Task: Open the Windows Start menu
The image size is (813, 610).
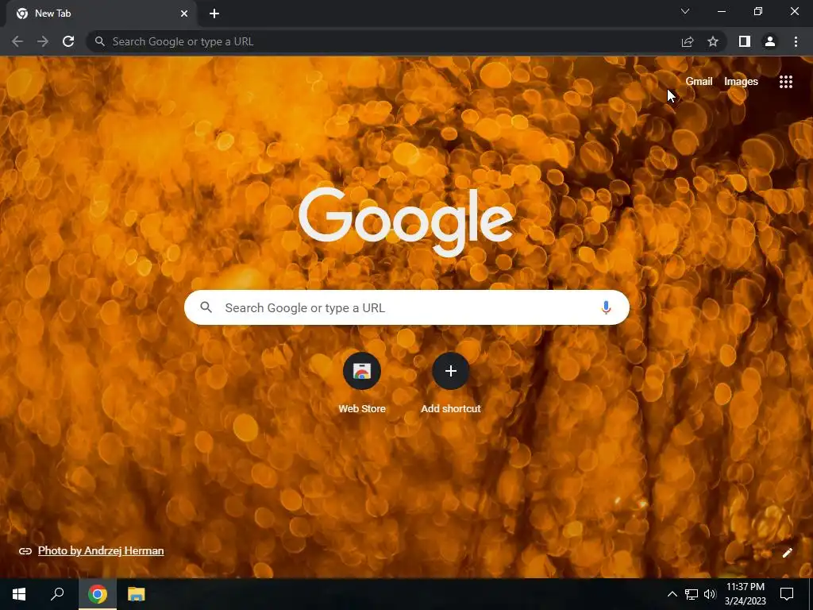Action: [19, 594]
